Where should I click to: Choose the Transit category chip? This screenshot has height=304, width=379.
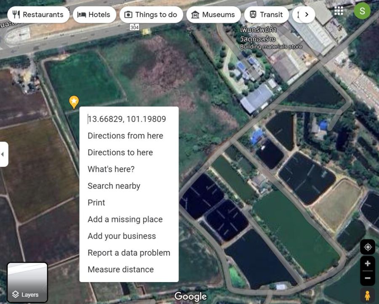pyautogui.click(x=266, y=15)
